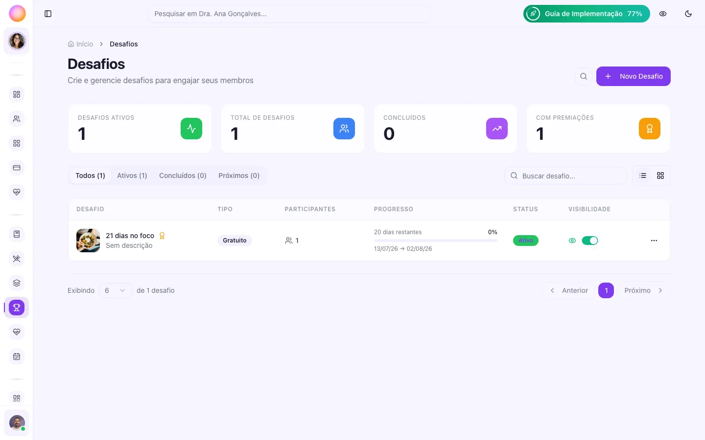Click the Próximo pagination button
This screenshot has height=440, width=705.
click(644, 290)
